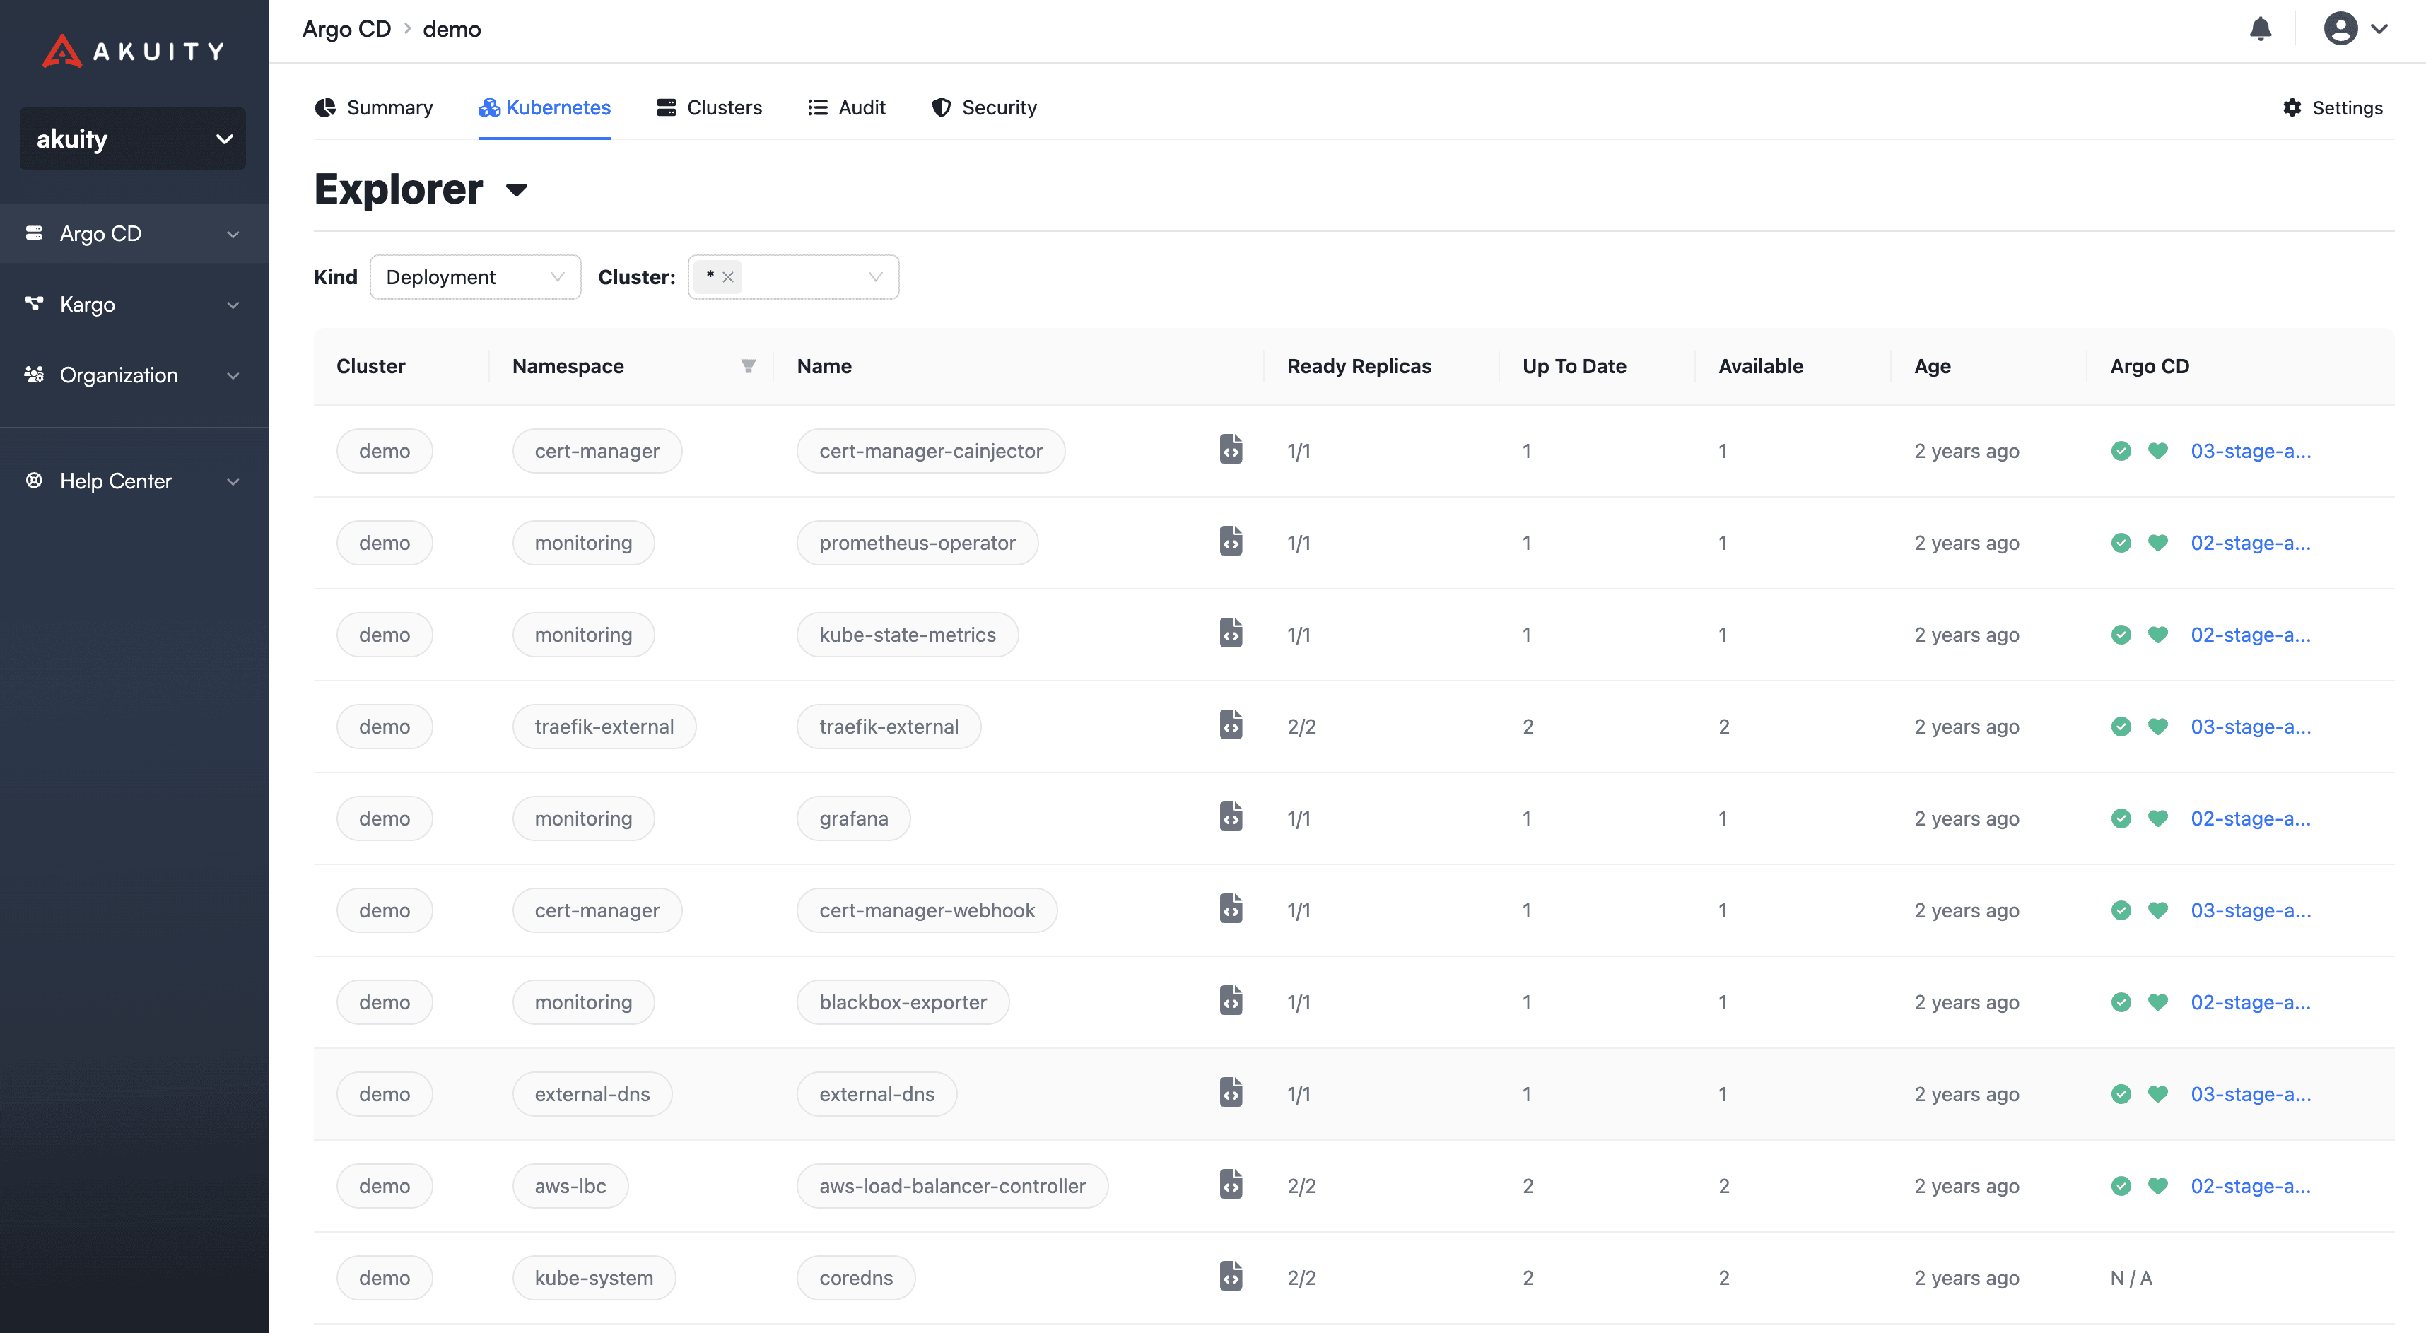Image resolution: width=2426 pixels, height=1333 pixels.
Task: Click the Ready Replicas column header
Action: coord(1359,366)
